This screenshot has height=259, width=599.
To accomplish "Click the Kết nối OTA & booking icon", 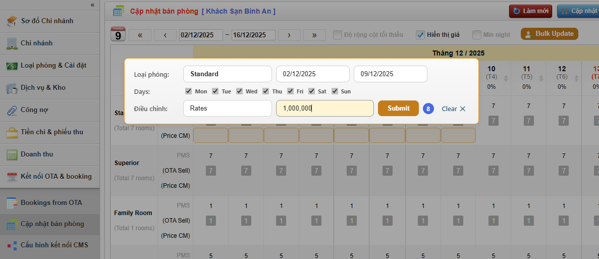I will [12, 177].
